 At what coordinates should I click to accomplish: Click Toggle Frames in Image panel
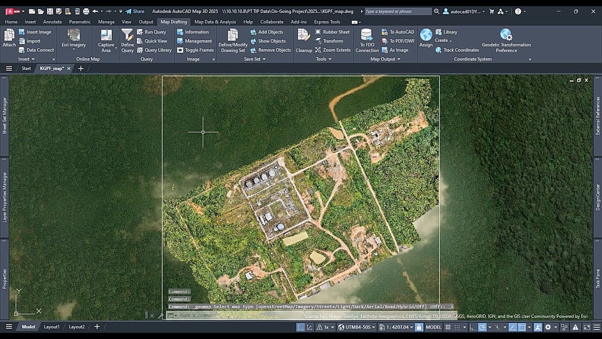pyautogui.click(x=195, y=50)
